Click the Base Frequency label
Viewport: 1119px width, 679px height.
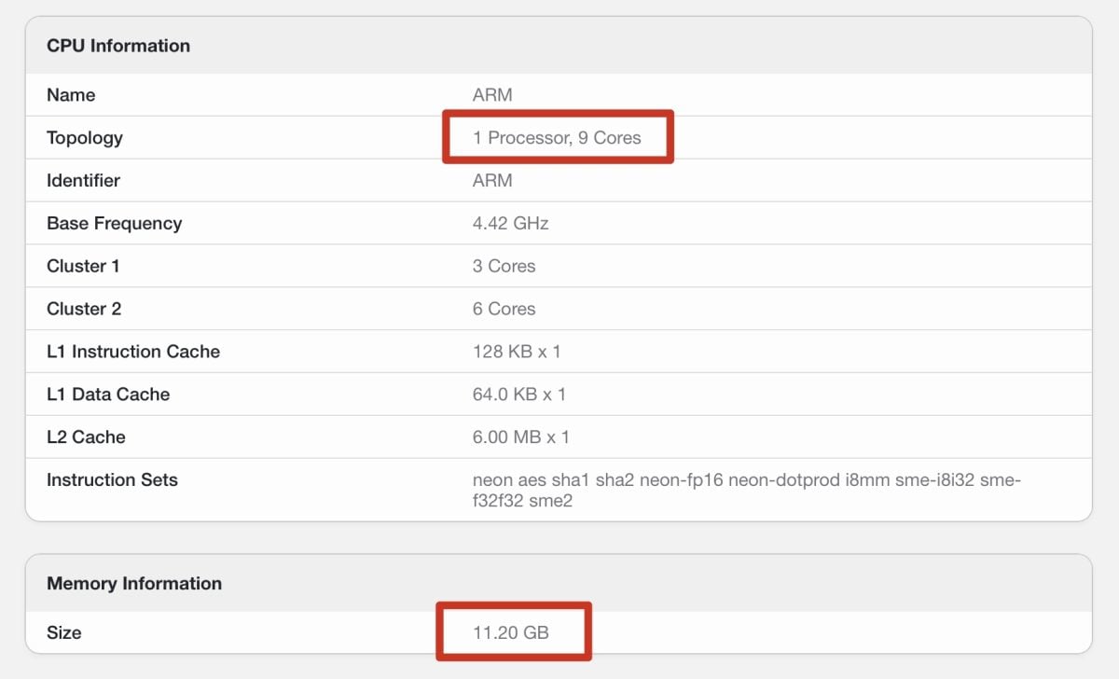(x=114, y=224)
